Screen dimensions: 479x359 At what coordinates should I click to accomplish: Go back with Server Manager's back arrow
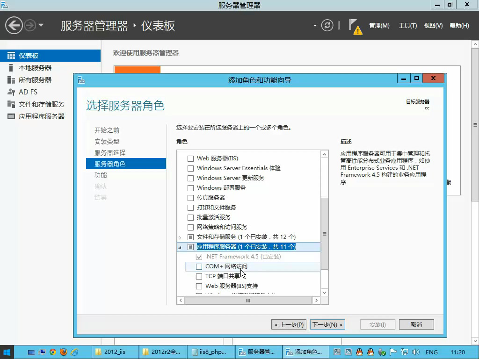14,25
